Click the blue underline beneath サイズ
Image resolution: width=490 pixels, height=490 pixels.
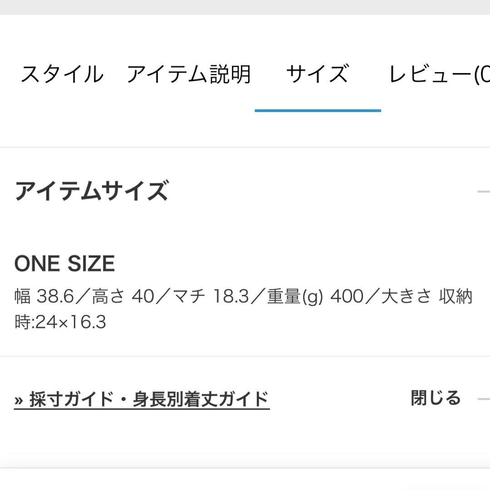(x=318, y=110)
